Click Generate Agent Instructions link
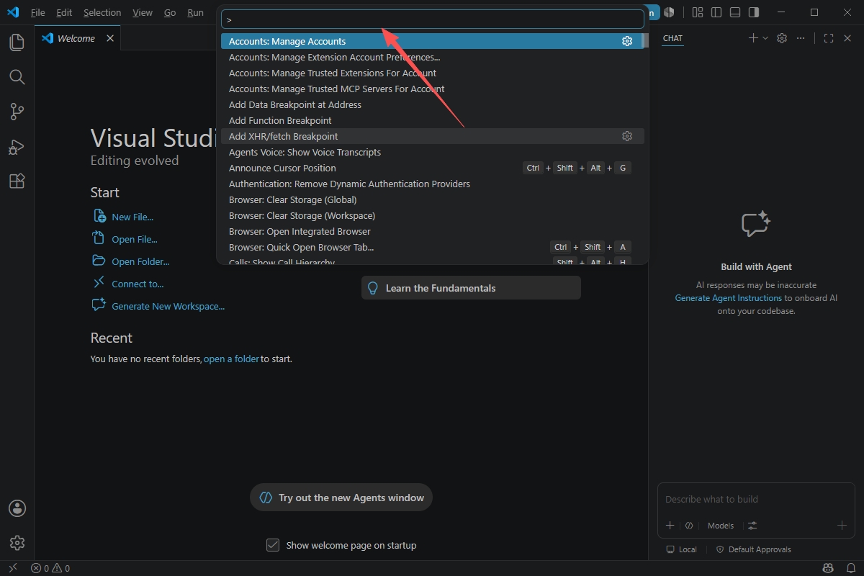Image resolution: width=864 pixels, height=576 pixels. [x=728, y=298]
